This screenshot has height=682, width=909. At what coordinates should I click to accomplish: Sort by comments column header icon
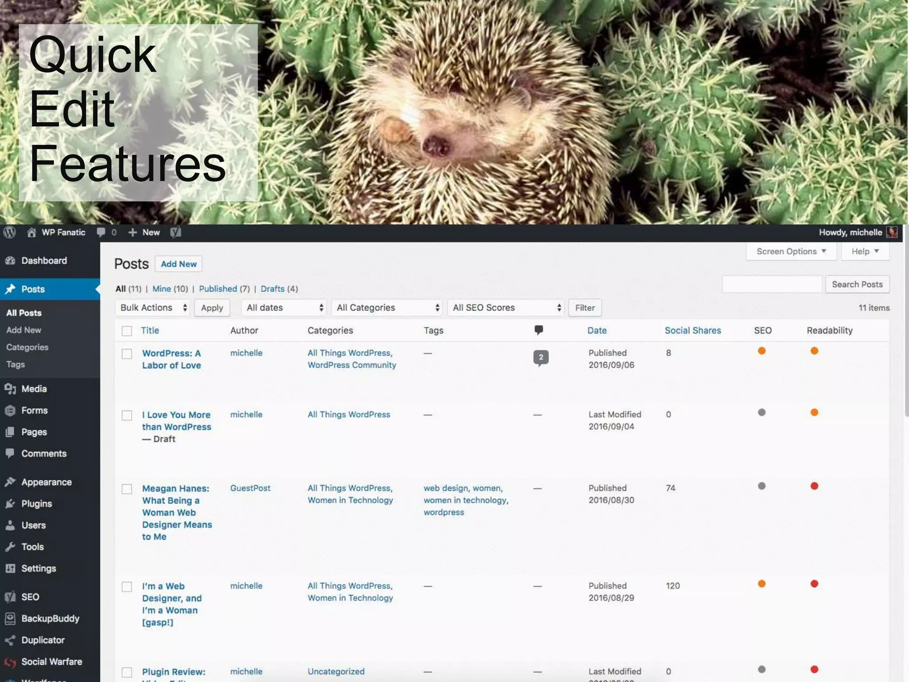click(538, 330)
